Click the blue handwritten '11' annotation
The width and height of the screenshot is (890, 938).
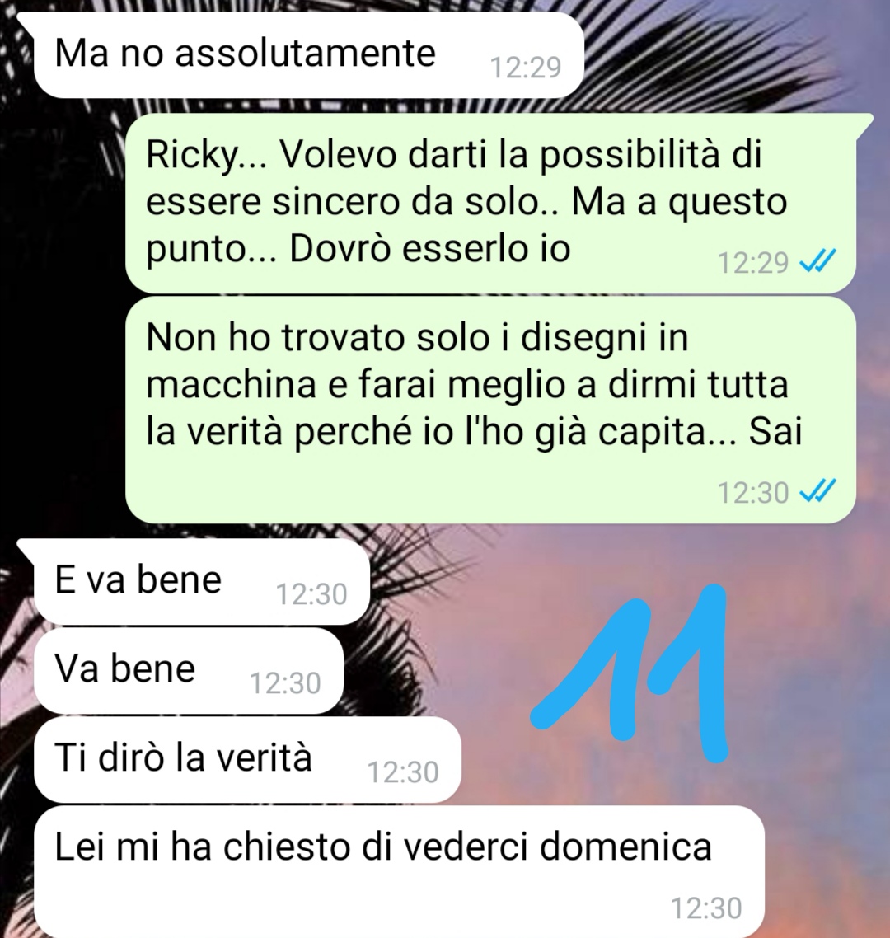point(631,673)
